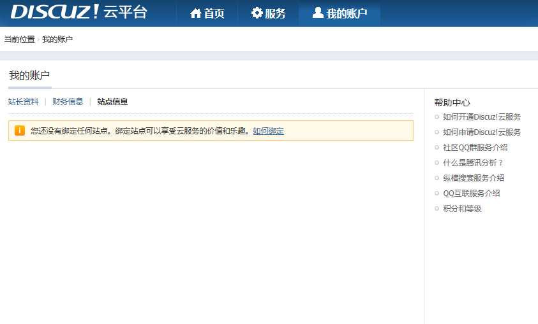Open help article 如何开通Discuz!云服务
Screen dimensions: 538x324
482,117
